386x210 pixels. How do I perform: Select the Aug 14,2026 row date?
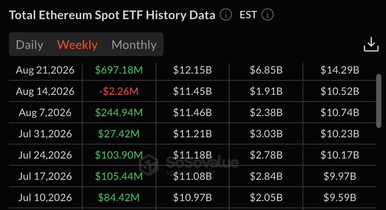(45, 91)
